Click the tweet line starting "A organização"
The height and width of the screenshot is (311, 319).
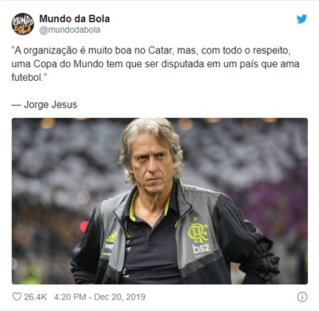[151, 50]
